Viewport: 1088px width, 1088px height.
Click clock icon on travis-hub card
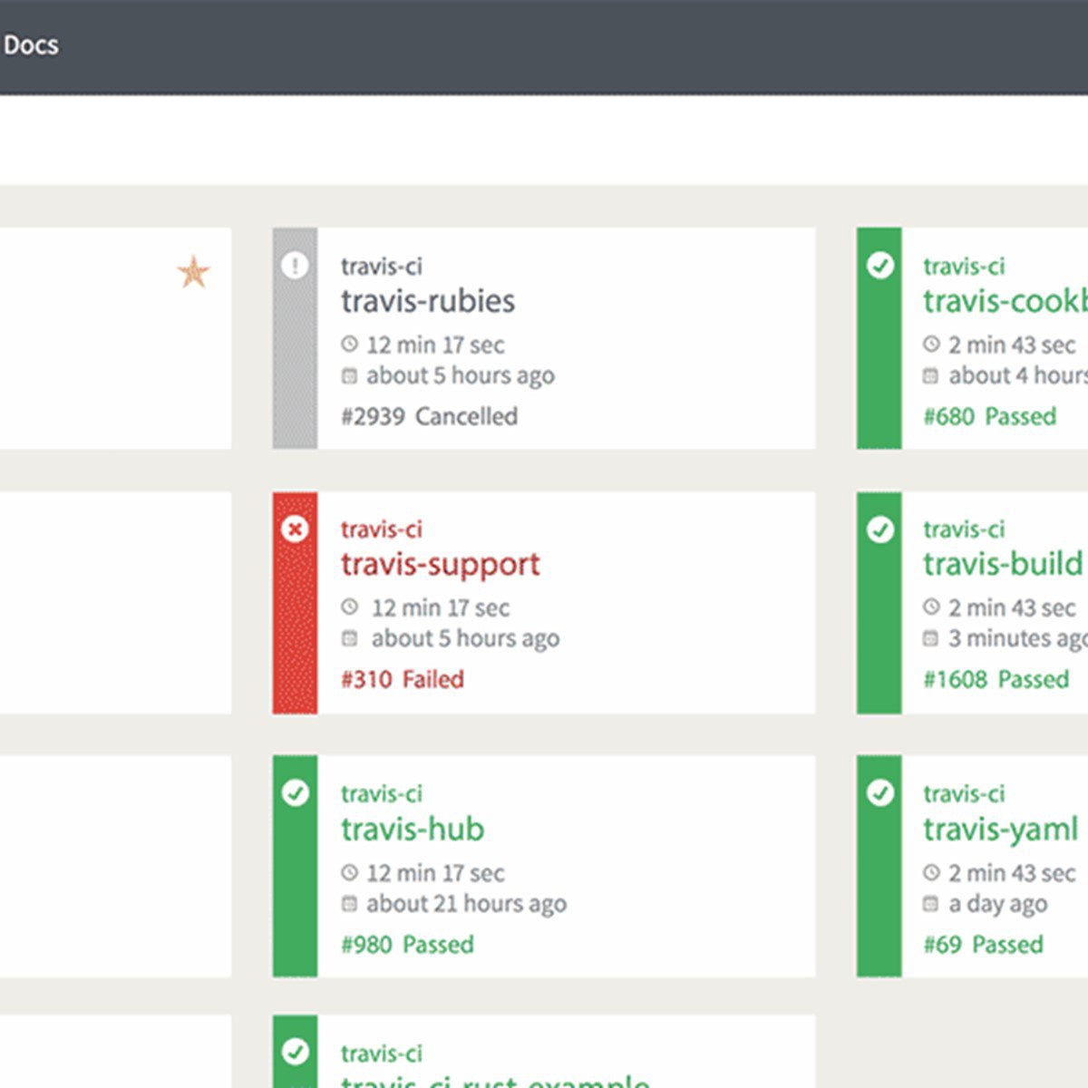tap(350, 872)
